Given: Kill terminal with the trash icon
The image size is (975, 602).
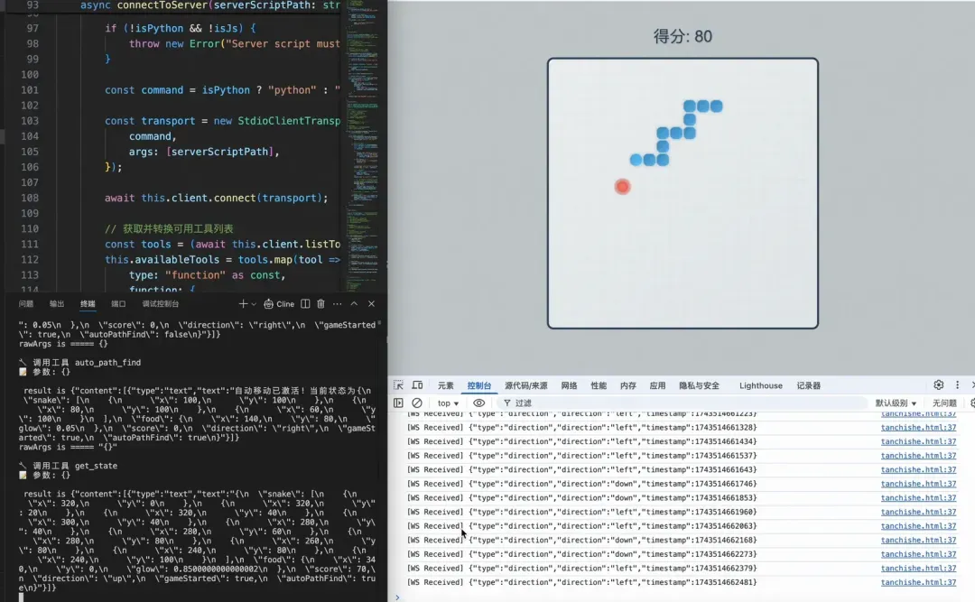Looking at the screenshot, I should (320, 303).
